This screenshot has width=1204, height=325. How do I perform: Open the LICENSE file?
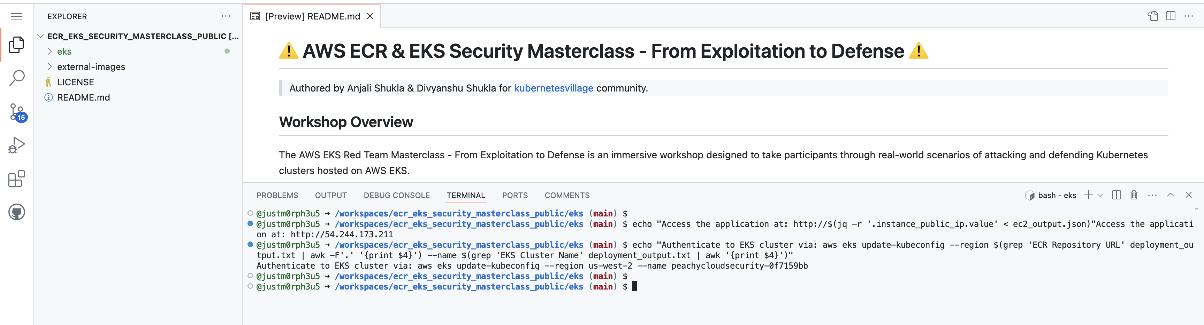click(75, 82)
